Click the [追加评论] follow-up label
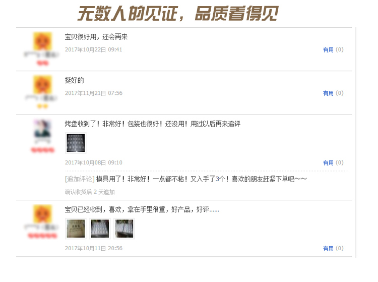This screenshot has height=282, width=378. click(80, 179)
